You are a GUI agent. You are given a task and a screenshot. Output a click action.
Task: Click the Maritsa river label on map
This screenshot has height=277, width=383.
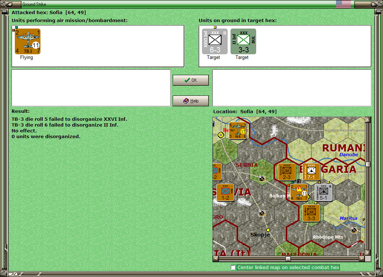(349, 218)
